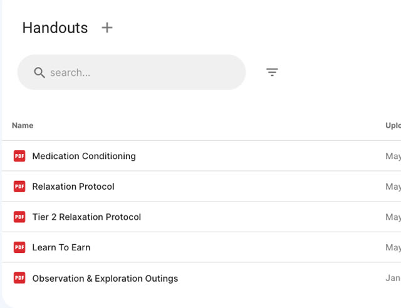
Task: Click the Medication Conditioning PDF icon
Action: pyautogui.click(x=19, y=156)
